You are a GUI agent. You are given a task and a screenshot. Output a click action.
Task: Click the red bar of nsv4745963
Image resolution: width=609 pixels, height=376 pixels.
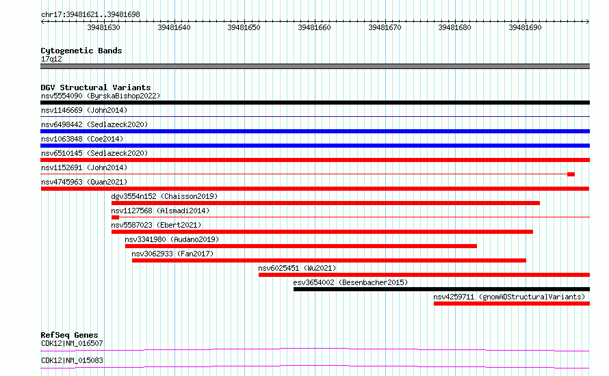315,189
